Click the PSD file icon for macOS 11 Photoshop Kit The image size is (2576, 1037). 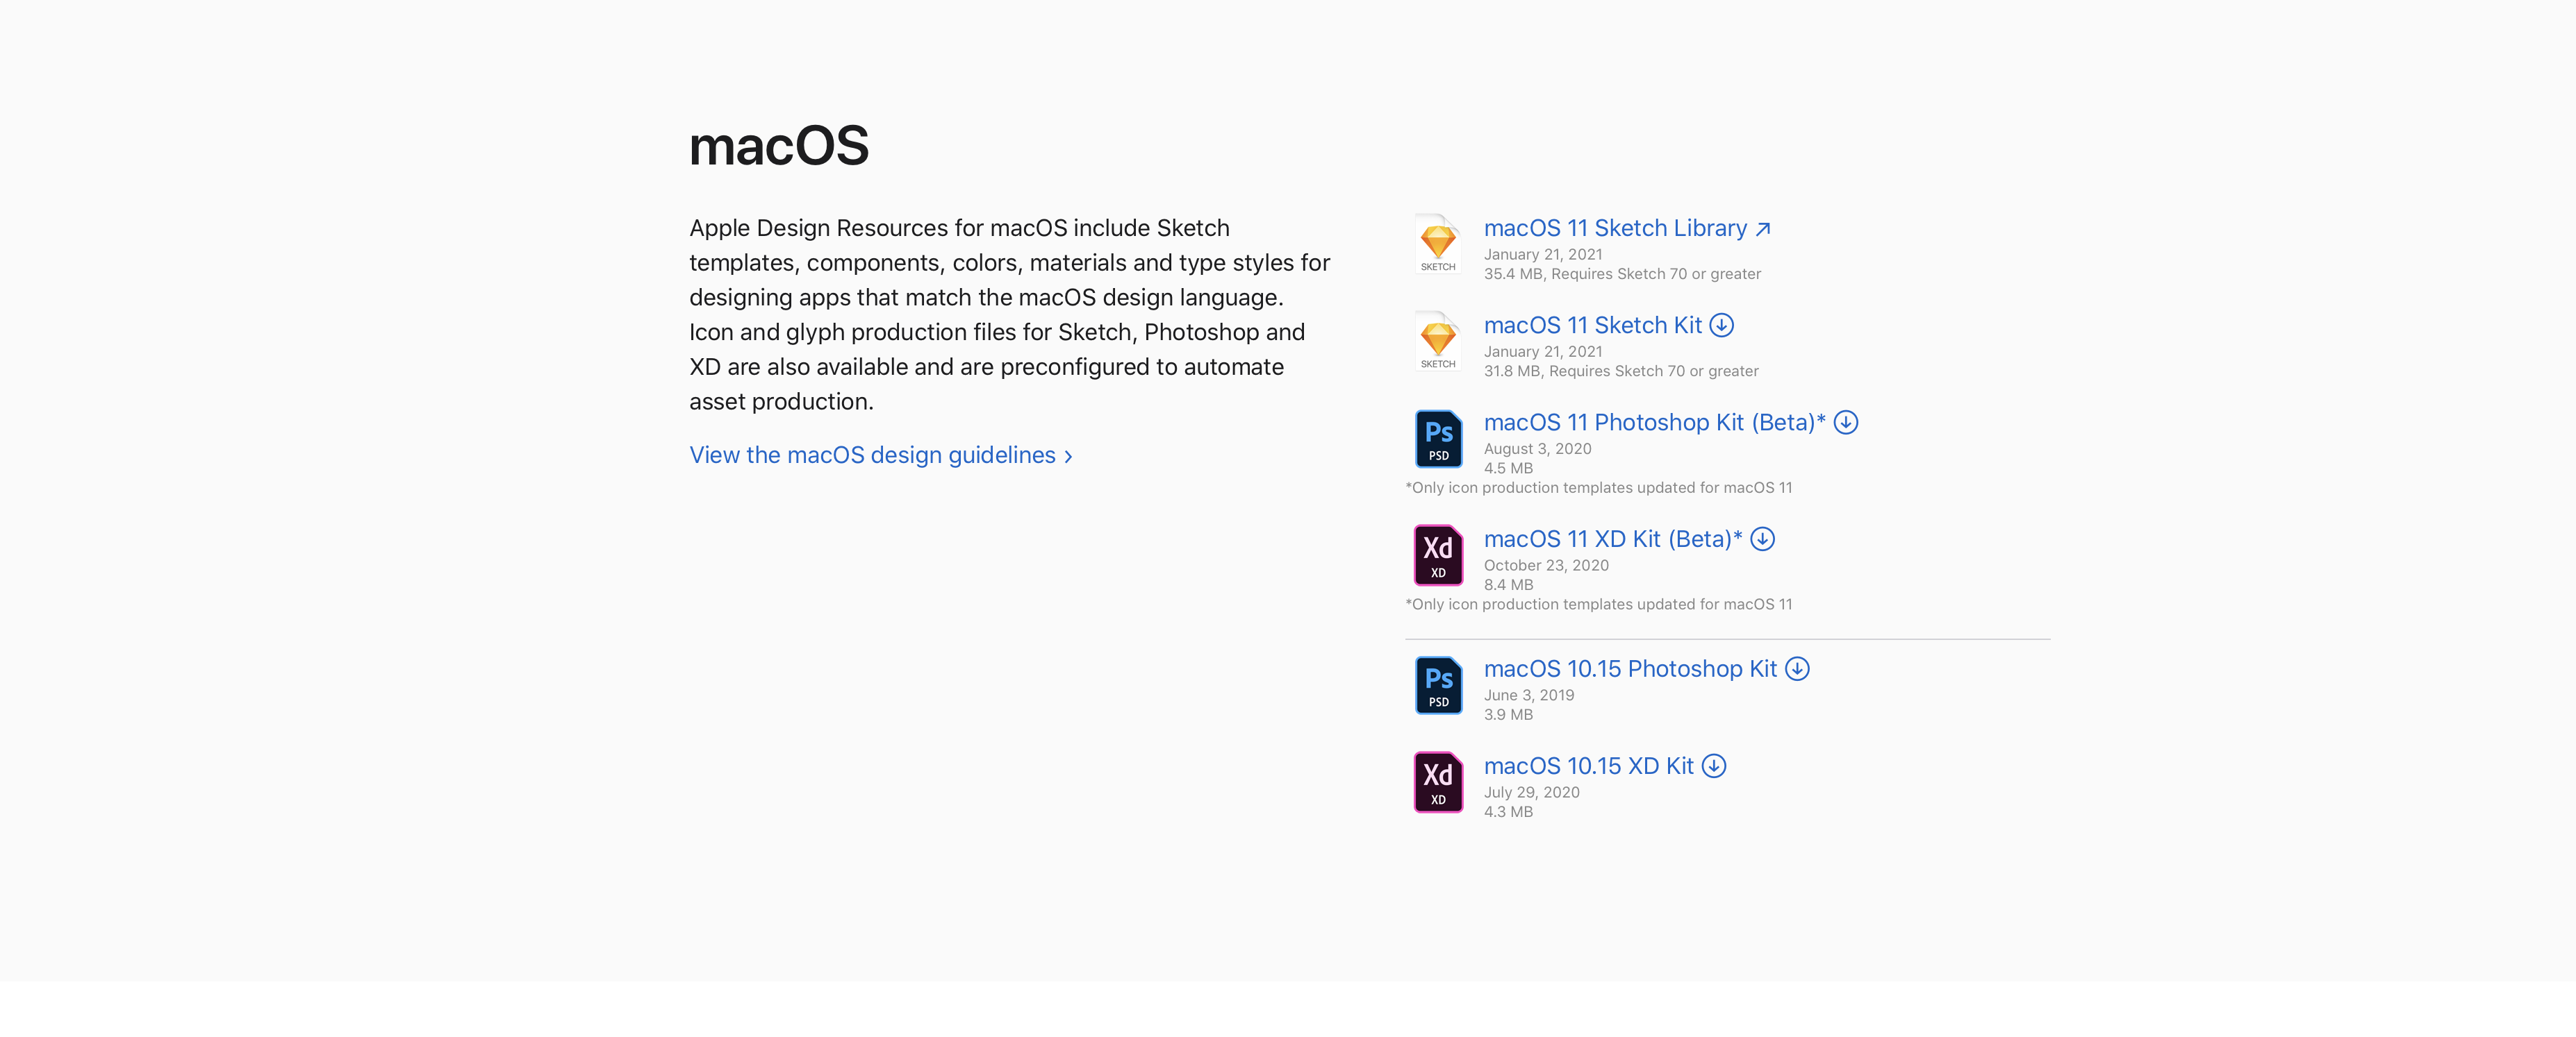[x=1438, y=439]
